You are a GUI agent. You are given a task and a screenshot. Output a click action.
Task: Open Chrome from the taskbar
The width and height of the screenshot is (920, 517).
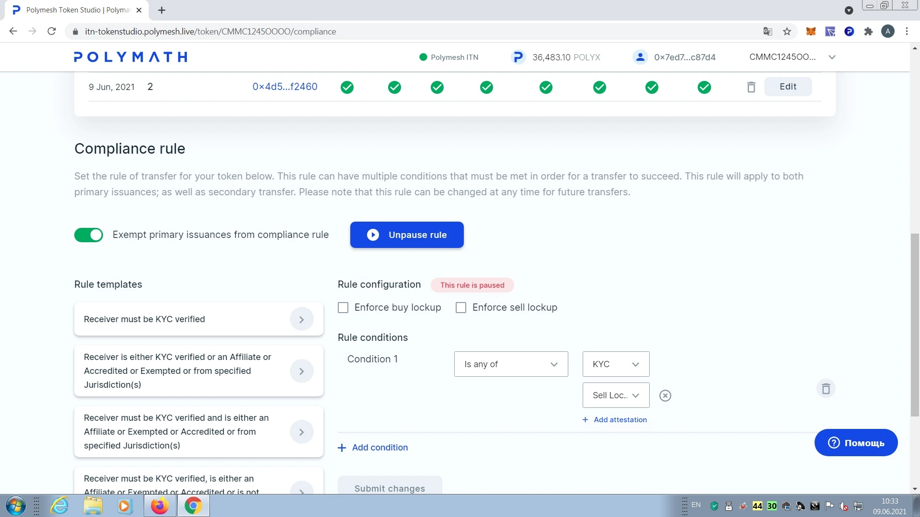click(x=193, y=506)
